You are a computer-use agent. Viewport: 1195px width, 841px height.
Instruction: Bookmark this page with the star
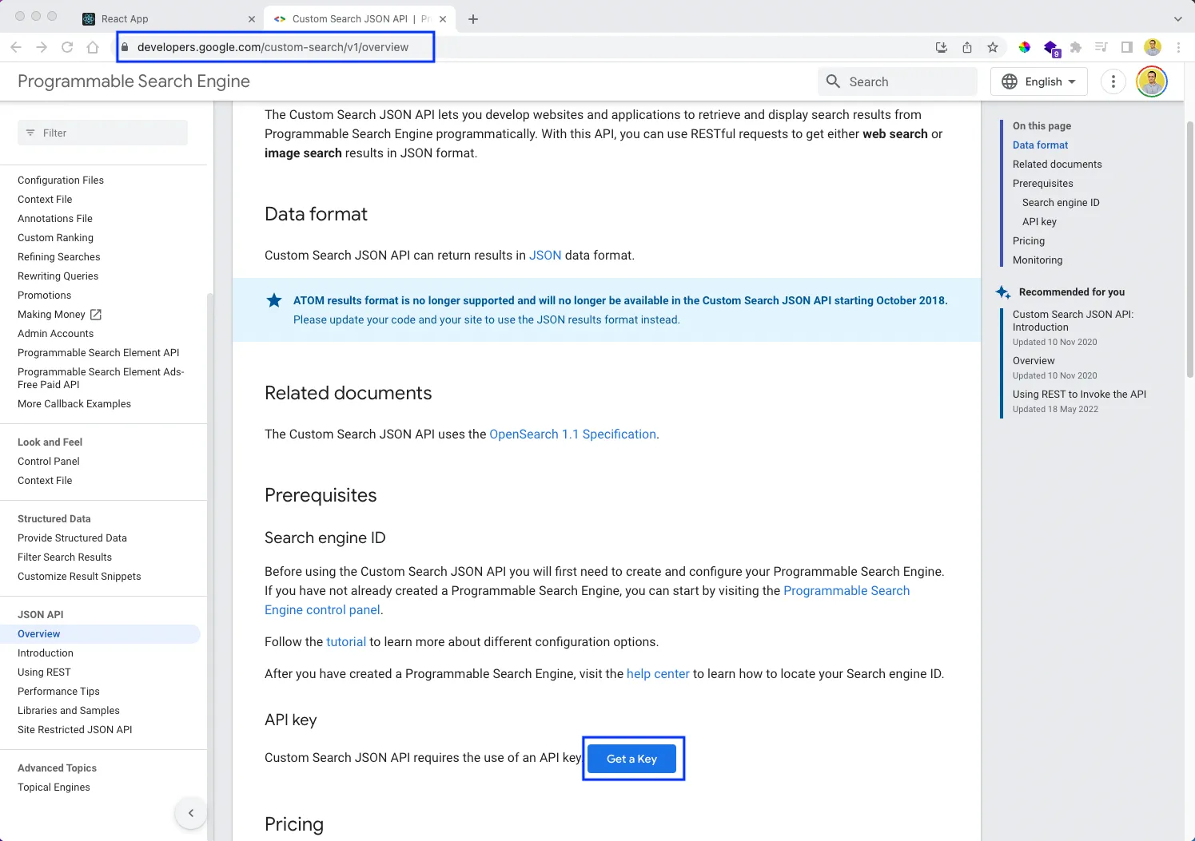click(993, 47)
